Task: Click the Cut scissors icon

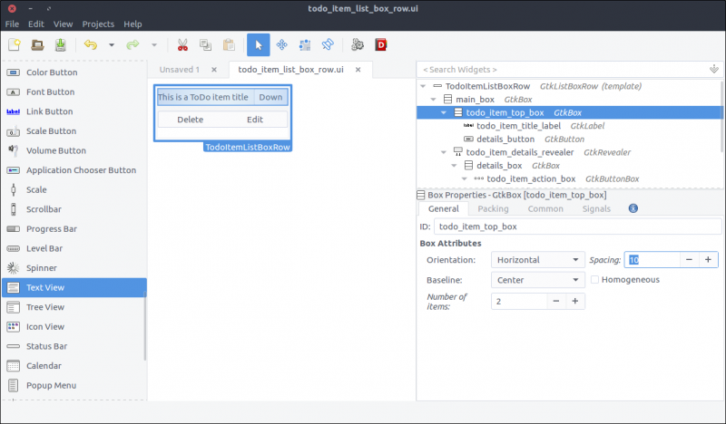Action: tap(182, 44)
